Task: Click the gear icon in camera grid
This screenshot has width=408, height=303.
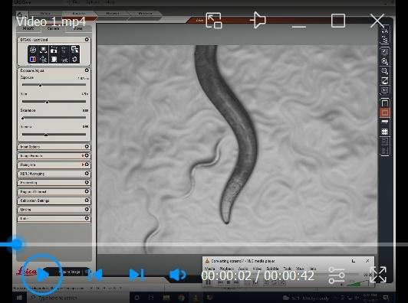Action: point(74,60)
